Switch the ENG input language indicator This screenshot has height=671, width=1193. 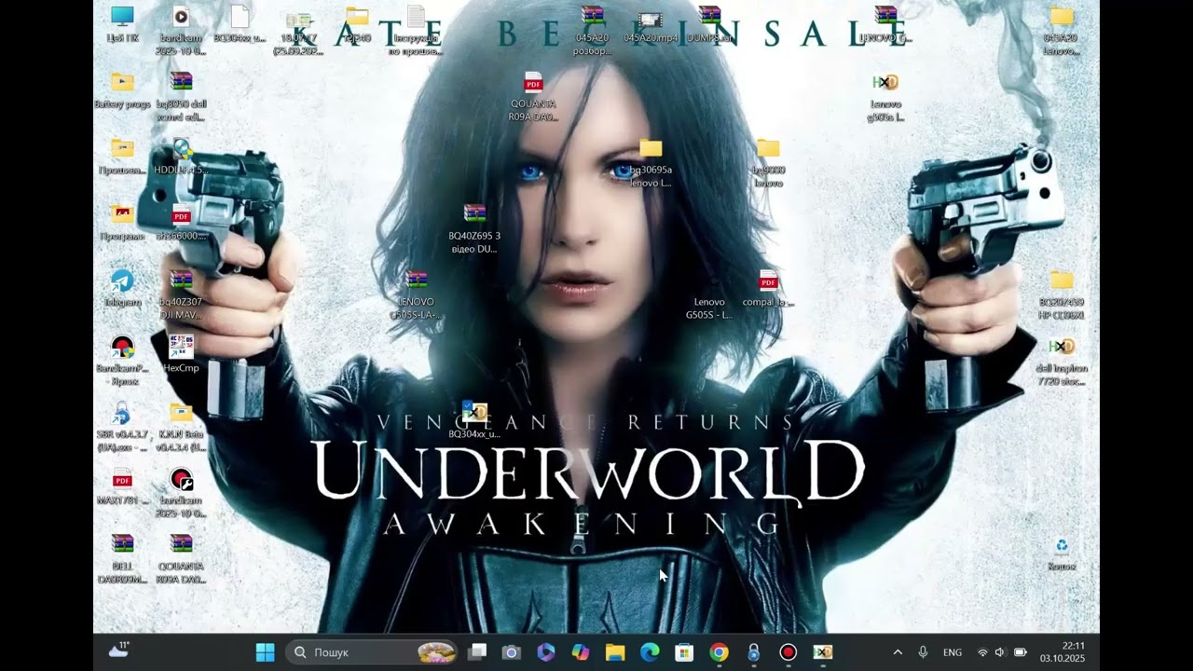953,652
